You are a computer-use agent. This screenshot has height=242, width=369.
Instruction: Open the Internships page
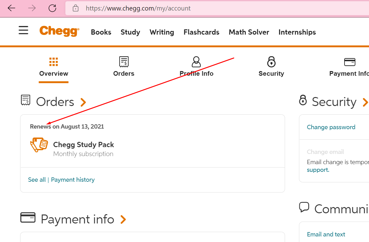point(297,32)
